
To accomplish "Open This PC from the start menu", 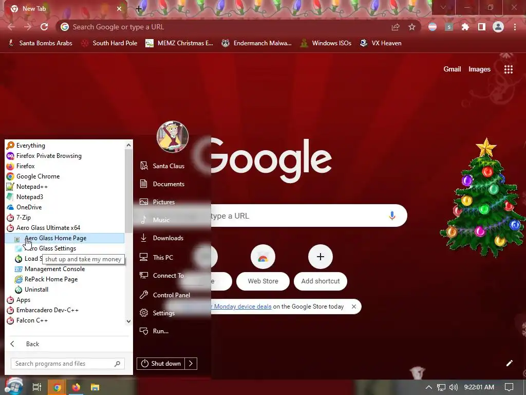I will click(x=156, y=258).
